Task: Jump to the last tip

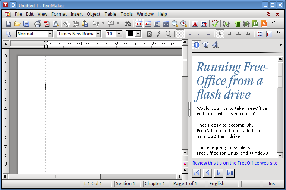Action: click(x=230, y=173)
